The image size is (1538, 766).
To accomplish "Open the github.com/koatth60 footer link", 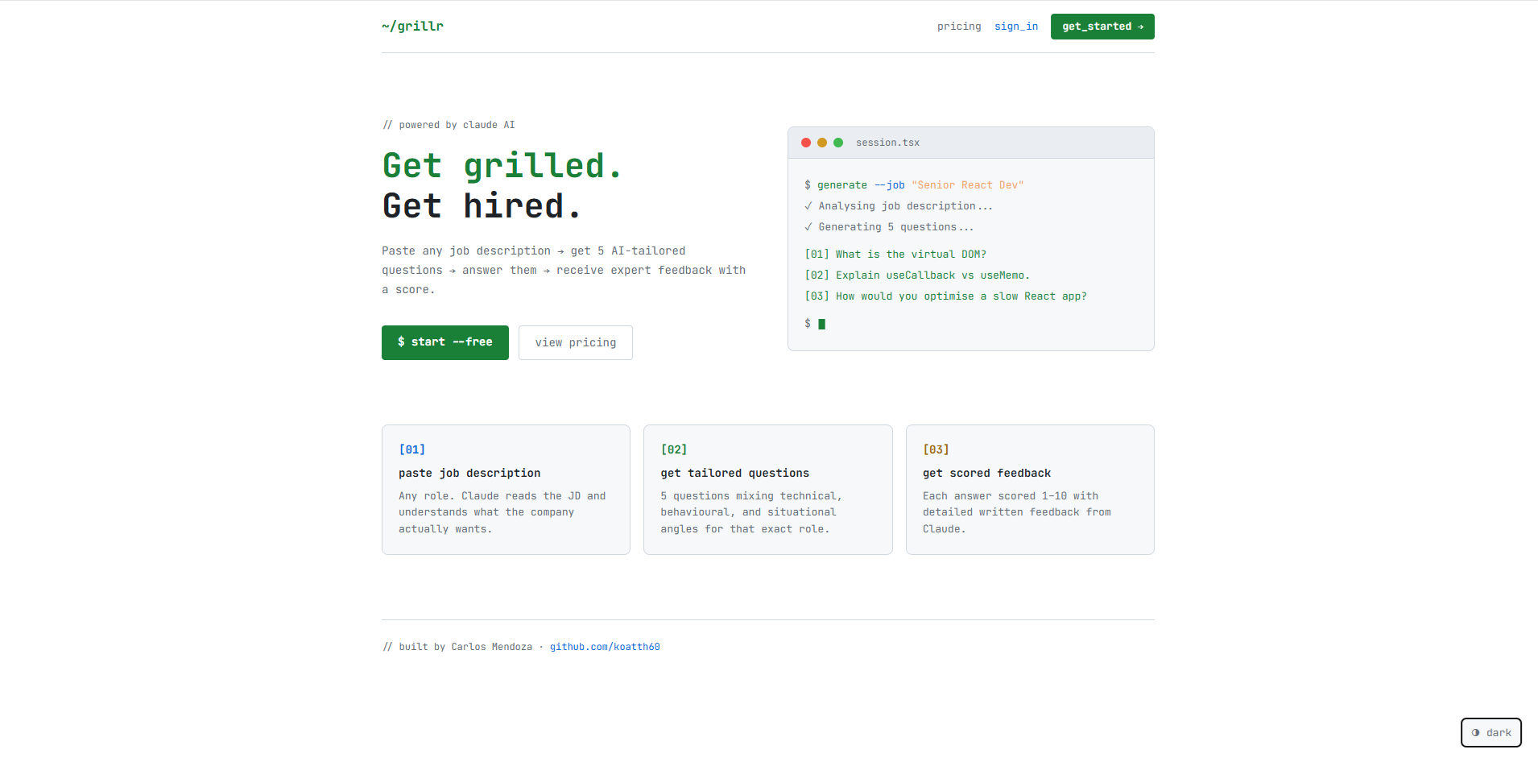I will pos(604,647).
